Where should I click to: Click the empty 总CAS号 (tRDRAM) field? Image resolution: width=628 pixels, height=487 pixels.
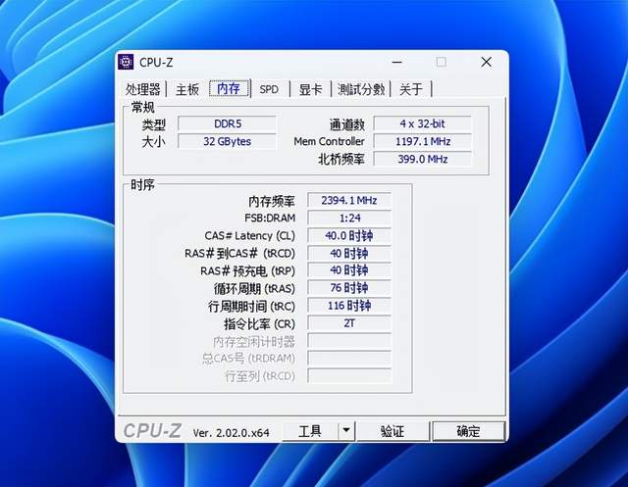tap(349, 359)
